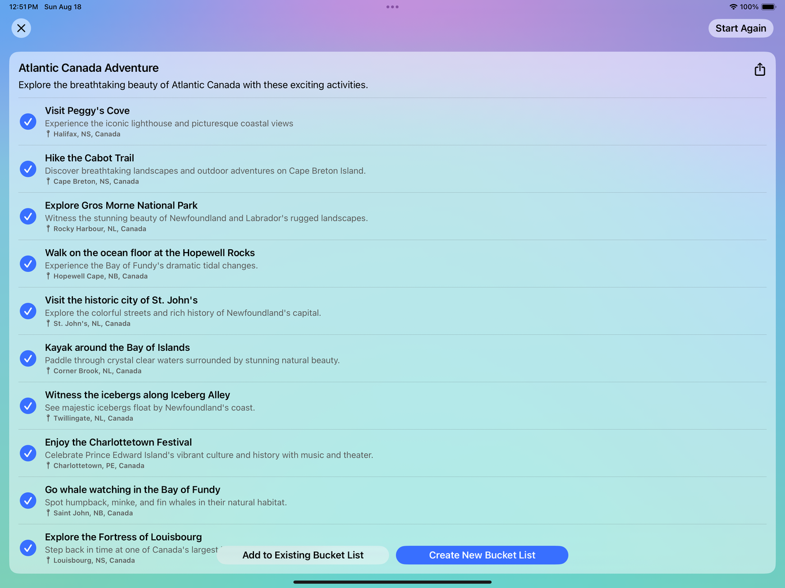Toggle checkmark for Visit St. John's
Viewport: 785px width, 588px height.
[x=28, y=311]
